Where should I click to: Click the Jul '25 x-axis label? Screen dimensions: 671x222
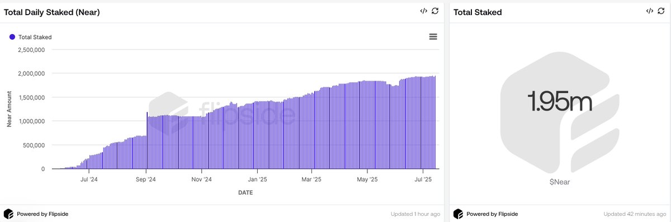tap(423, 180)
